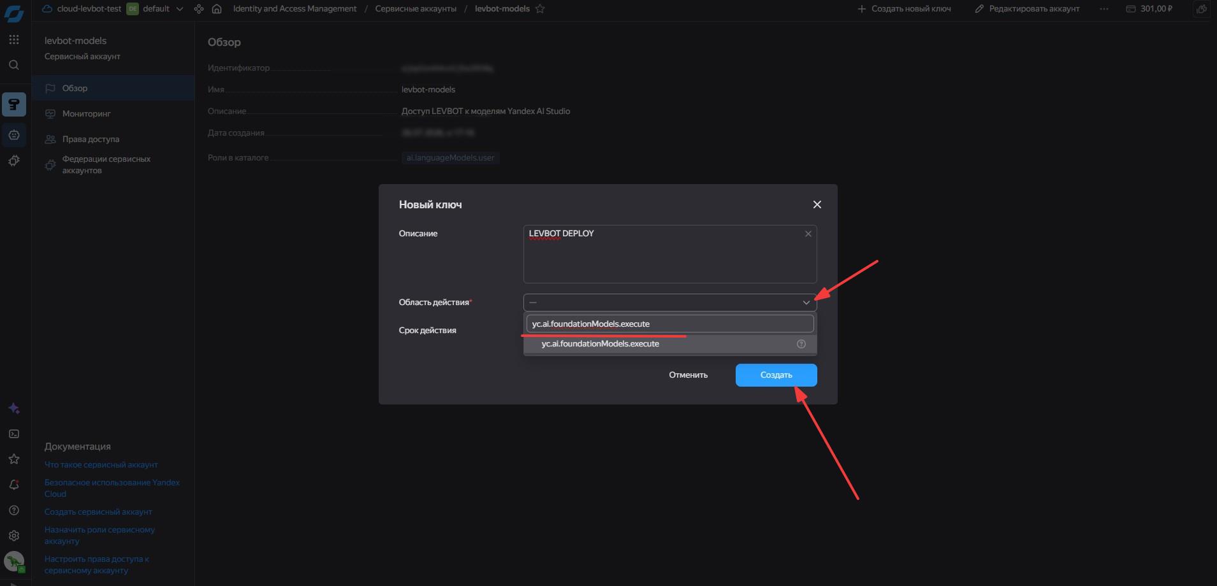Click the support chat icon top right
The width and height of the screenshot is (1217, 586).
coord(1202,9)
